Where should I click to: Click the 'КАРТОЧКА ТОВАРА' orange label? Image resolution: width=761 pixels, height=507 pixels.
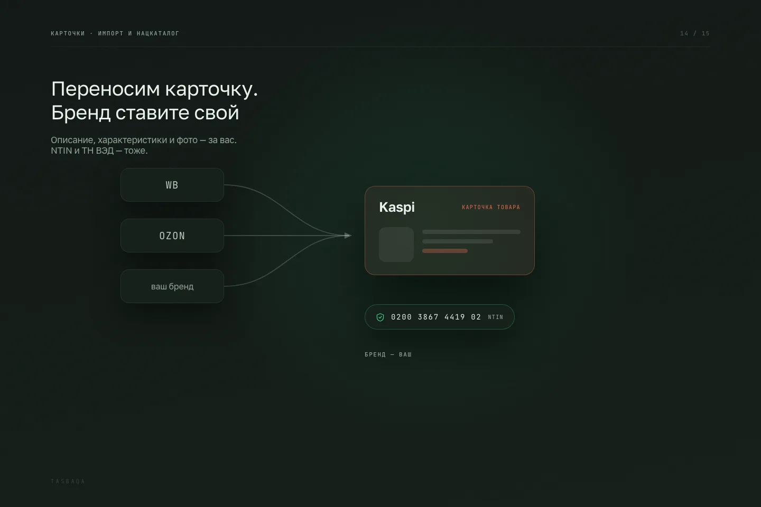pyautogui.click(x=491, y=207)
